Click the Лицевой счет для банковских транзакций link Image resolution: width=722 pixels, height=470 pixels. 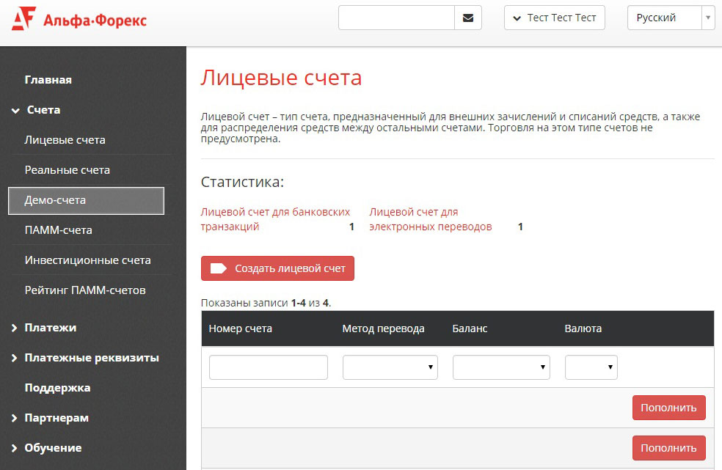click(274, 219)
